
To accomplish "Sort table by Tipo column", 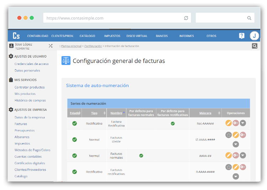I will click(x=94, y=113).
